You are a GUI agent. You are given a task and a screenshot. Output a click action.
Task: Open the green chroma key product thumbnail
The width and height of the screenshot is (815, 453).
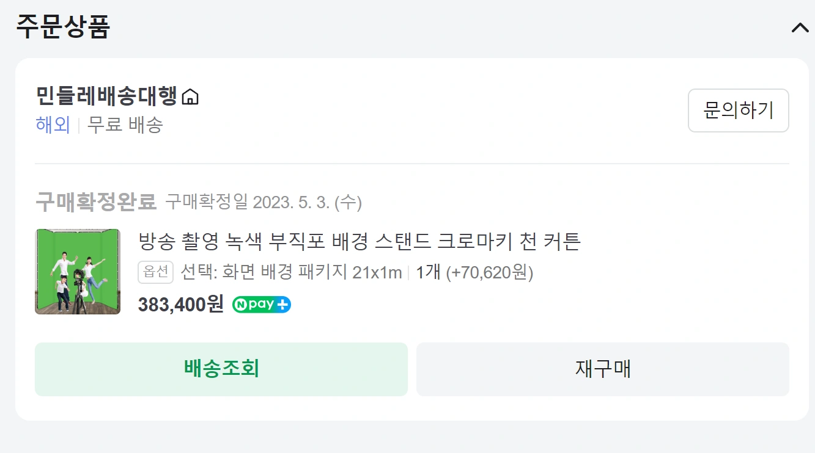tap(78, 272)
